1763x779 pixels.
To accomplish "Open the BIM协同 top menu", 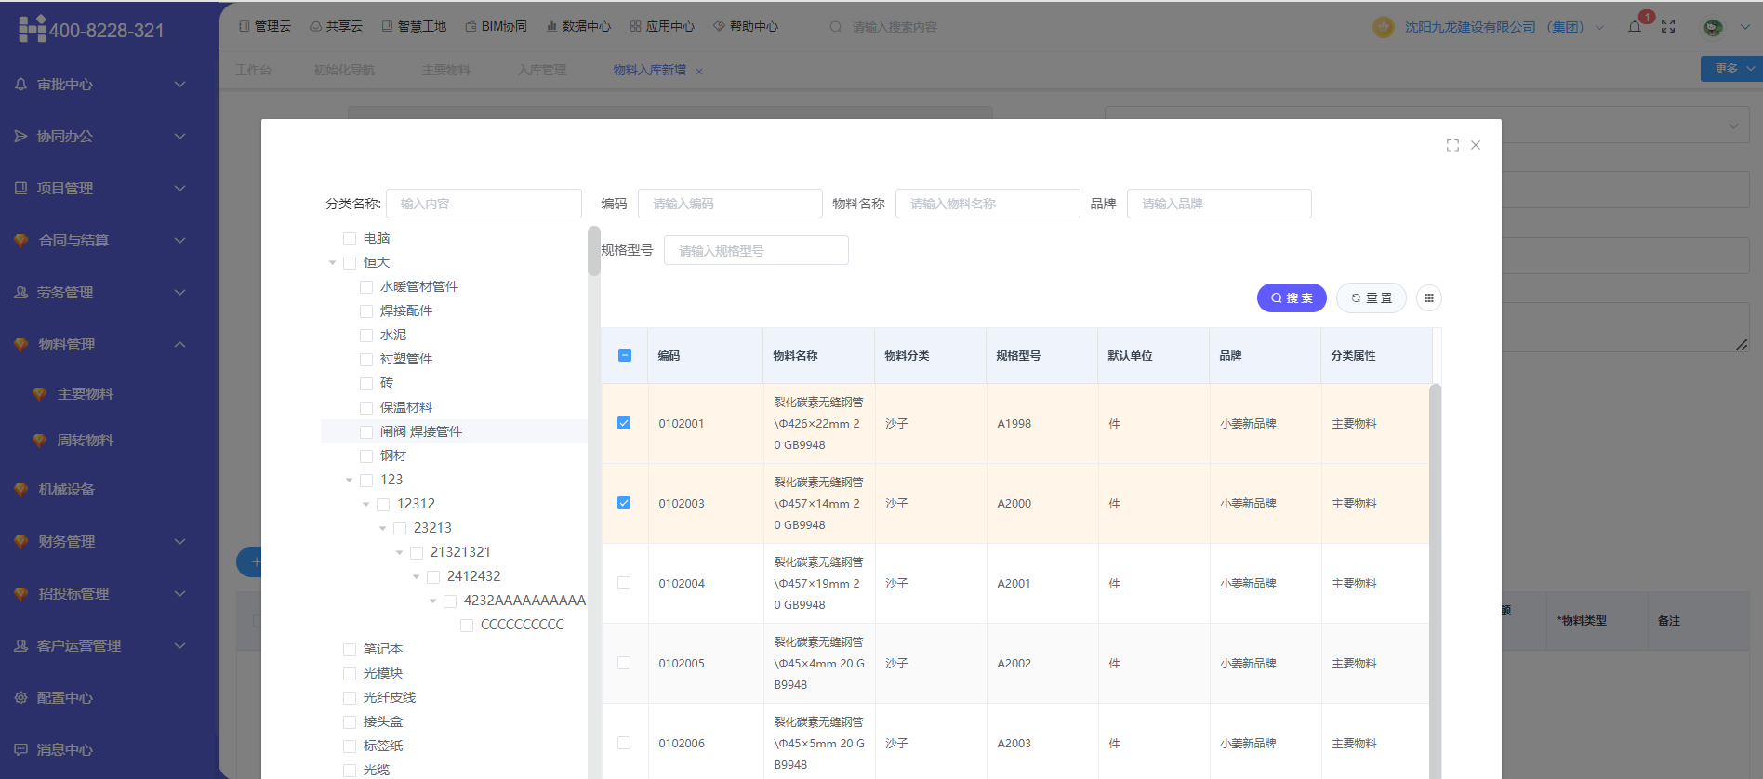I will pos(496,27).
